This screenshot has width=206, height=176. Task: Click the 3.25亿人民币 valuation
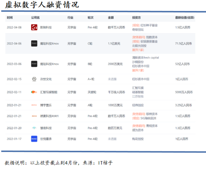(x=184, y=105)
